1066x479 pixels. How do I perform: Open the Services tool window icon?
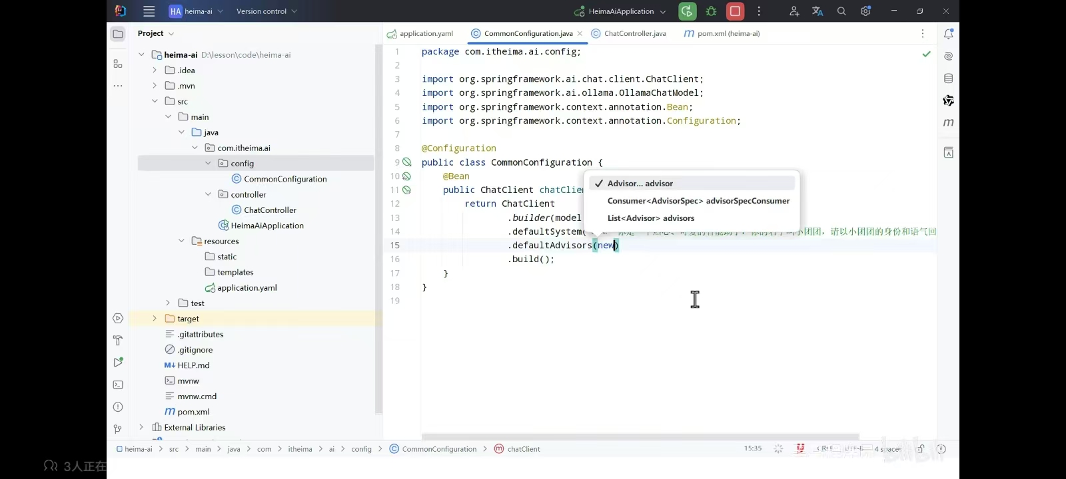(x=118, y=318)
